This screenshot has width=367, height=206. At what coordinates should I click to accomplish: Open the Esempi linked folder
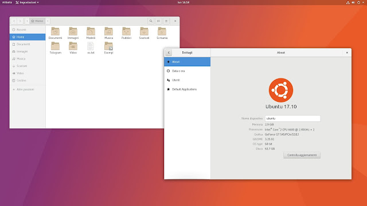(108, 48)
